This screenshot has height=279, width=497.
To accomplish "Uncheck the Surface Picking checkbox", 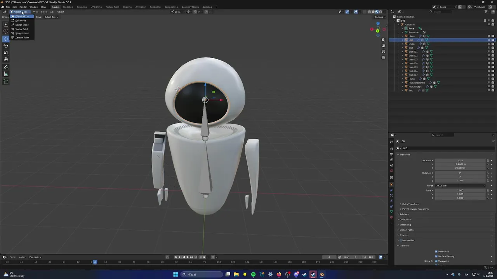I will 436,256.
